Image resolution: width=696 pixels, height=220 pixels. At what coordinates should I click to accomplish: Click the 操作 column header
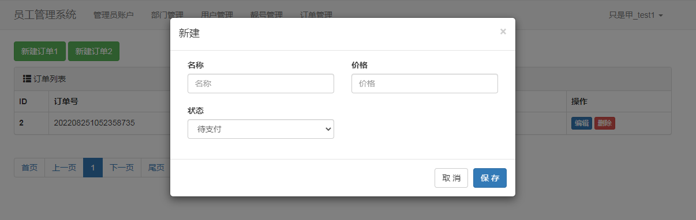click(579, 101)
